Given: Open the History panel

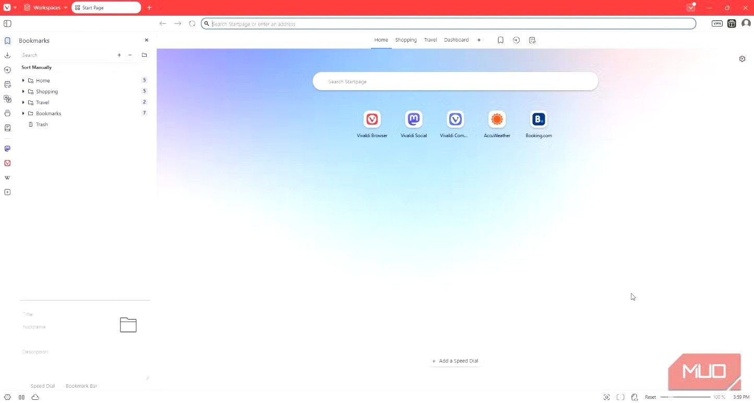Looking at the screenshot, I should (7, 70).
